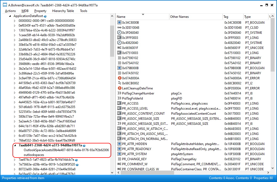Screen dimensions: 277x182
Task: Click the clock icon beside 0x40820040
Action: 119,43
